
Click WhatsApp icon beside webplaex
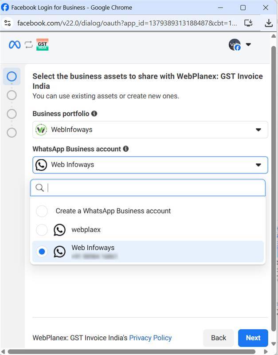tap(59, 230)
